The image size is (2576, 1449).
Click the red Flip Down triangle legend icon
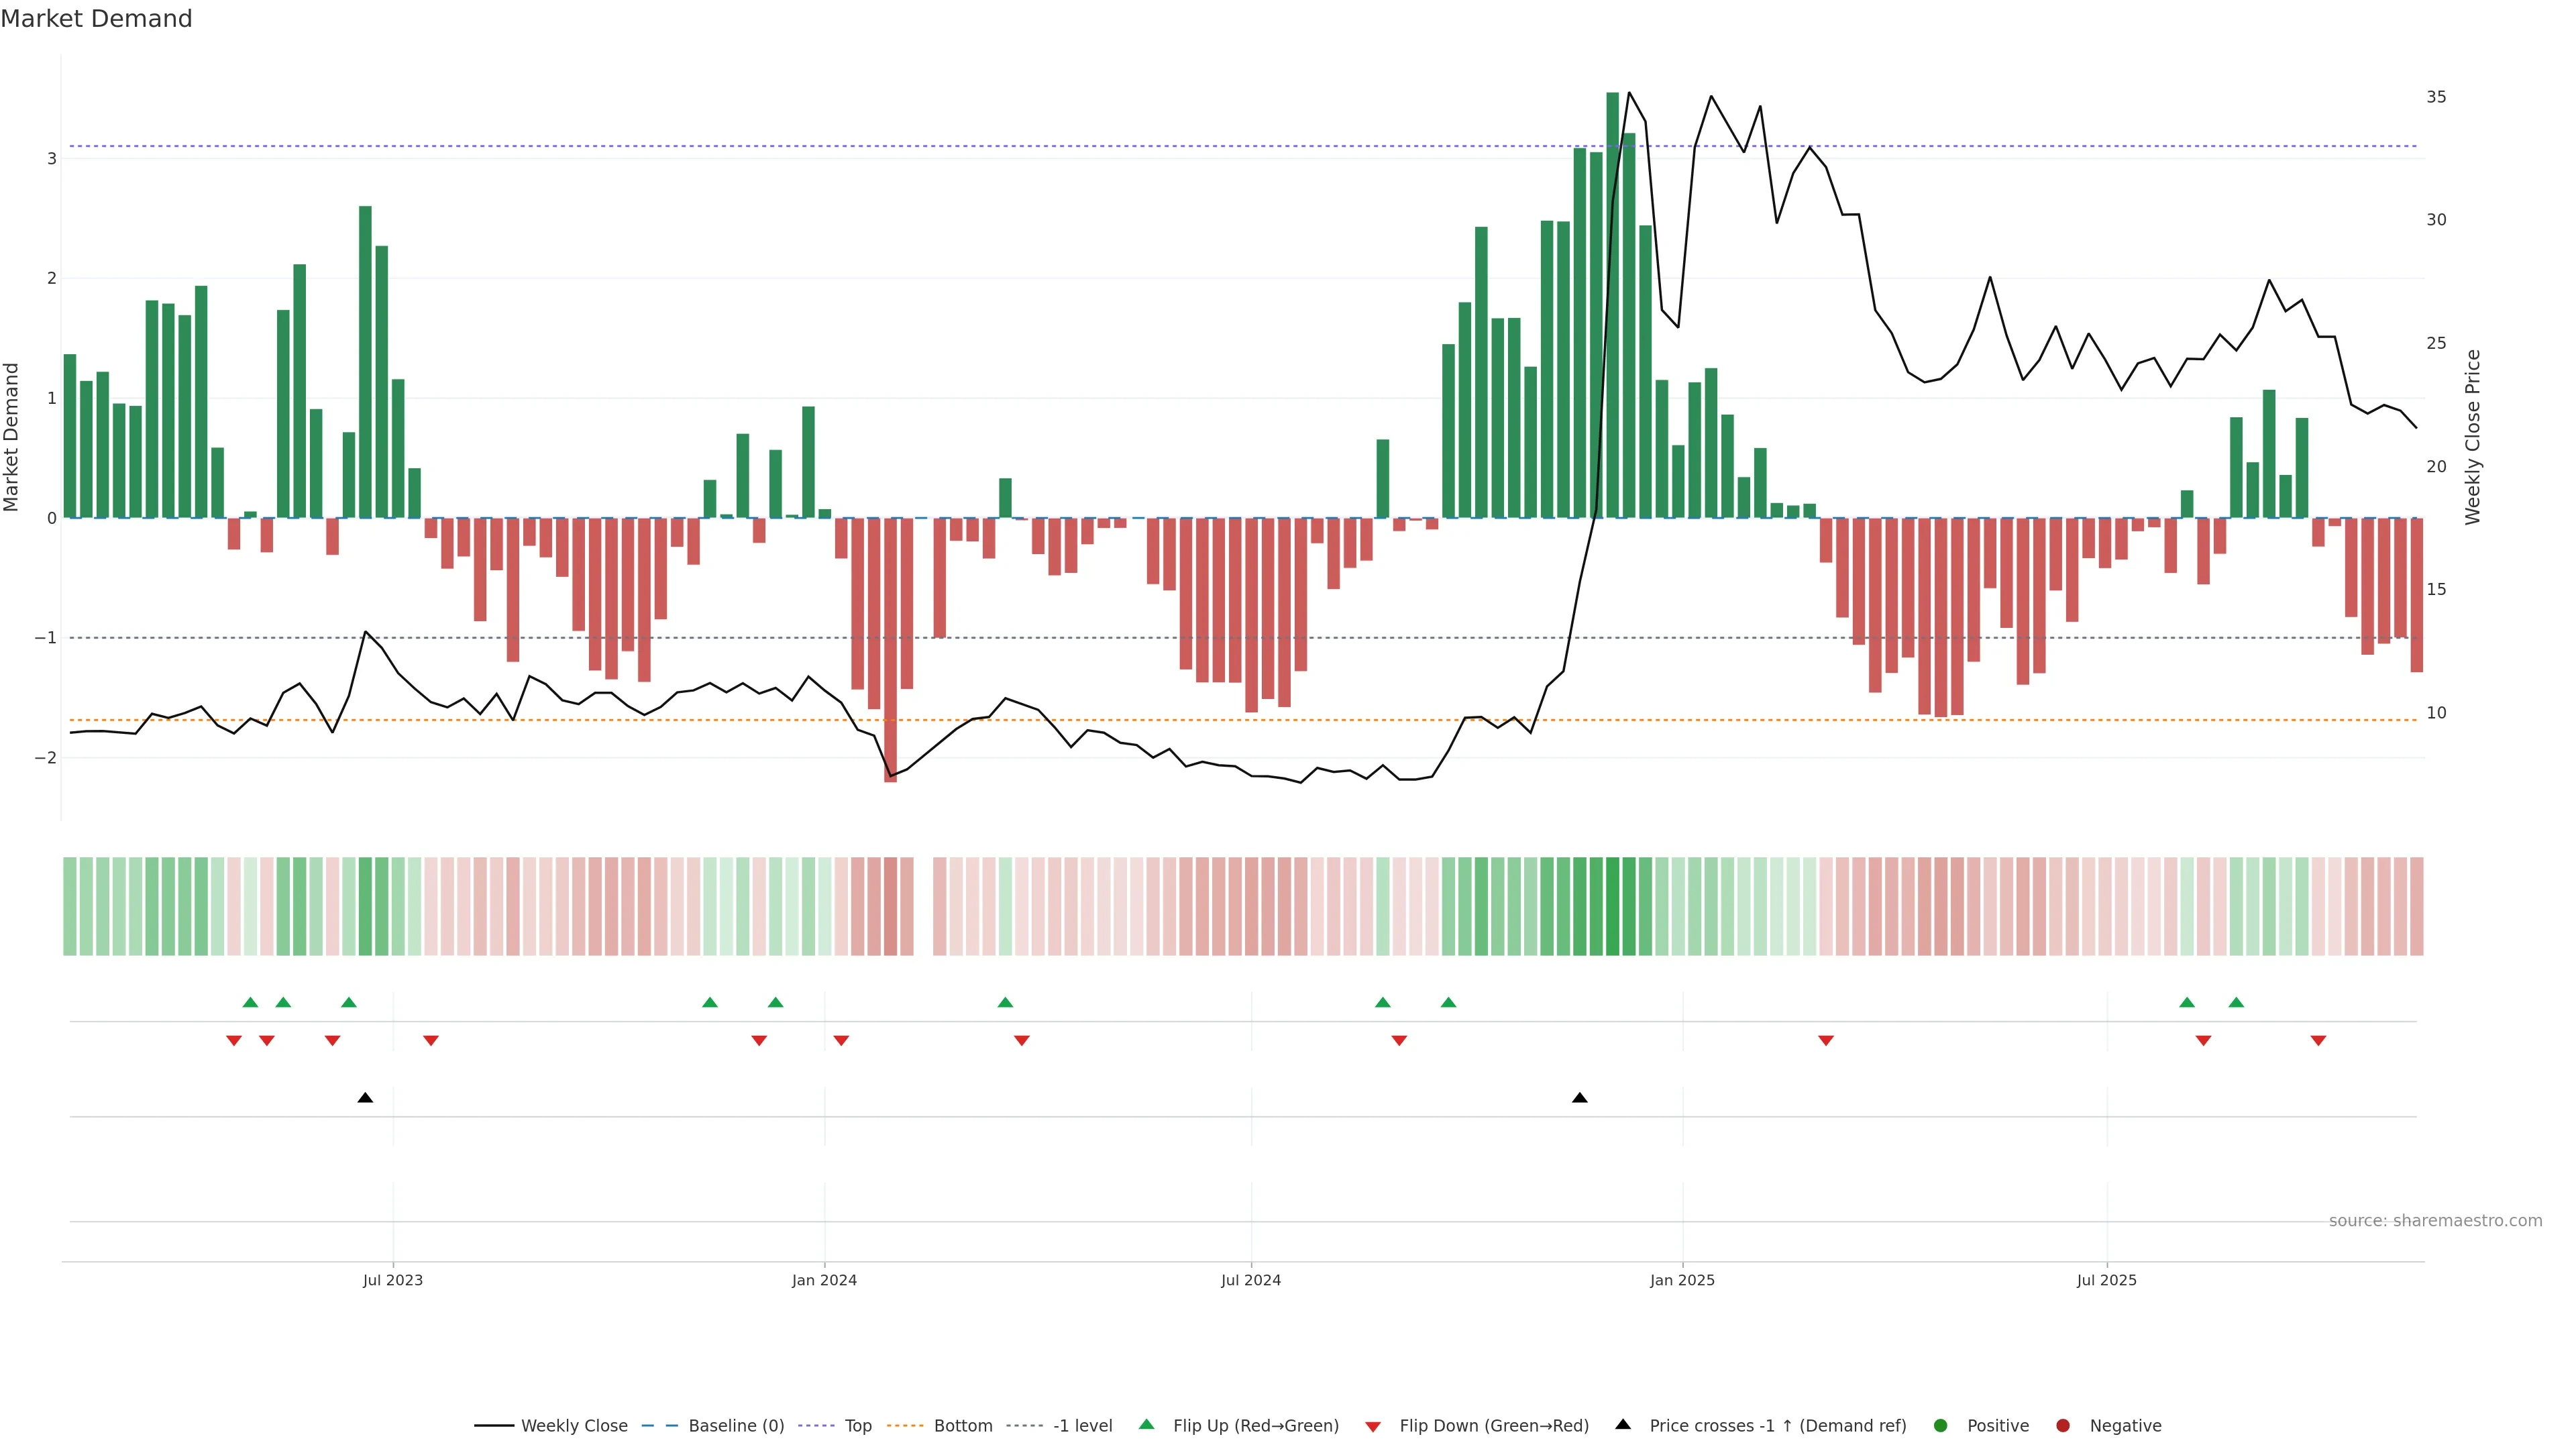1372,1426
